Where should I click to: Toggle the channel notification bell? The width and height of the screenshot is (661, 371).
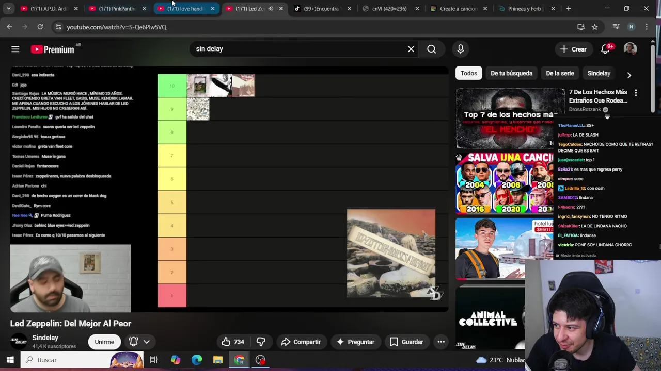133,342
